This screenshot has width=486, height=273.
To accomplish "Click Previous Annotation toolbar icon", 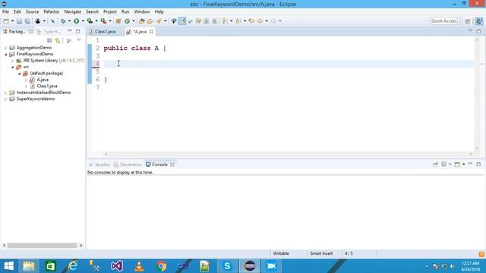I will pyautogui.click(x=238, y=21).
